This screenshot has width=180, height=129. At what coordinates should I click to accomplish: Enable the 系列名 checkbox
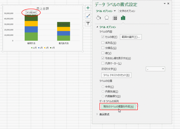point(103,43)
